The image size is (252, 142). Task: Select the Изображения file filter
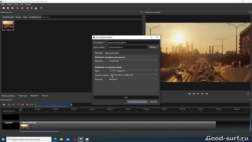pyautogui.click(x=35, y=17)
